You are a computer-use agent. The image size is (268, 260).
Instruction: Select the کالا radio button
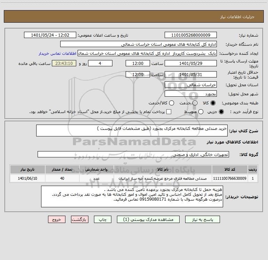click(213, 103)
